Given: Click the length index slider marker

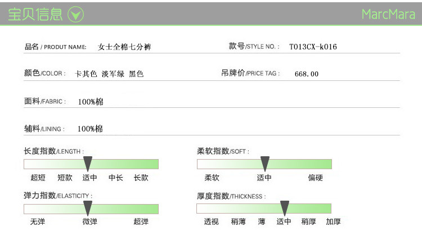Looking at the screenshot, I should 88,164.
